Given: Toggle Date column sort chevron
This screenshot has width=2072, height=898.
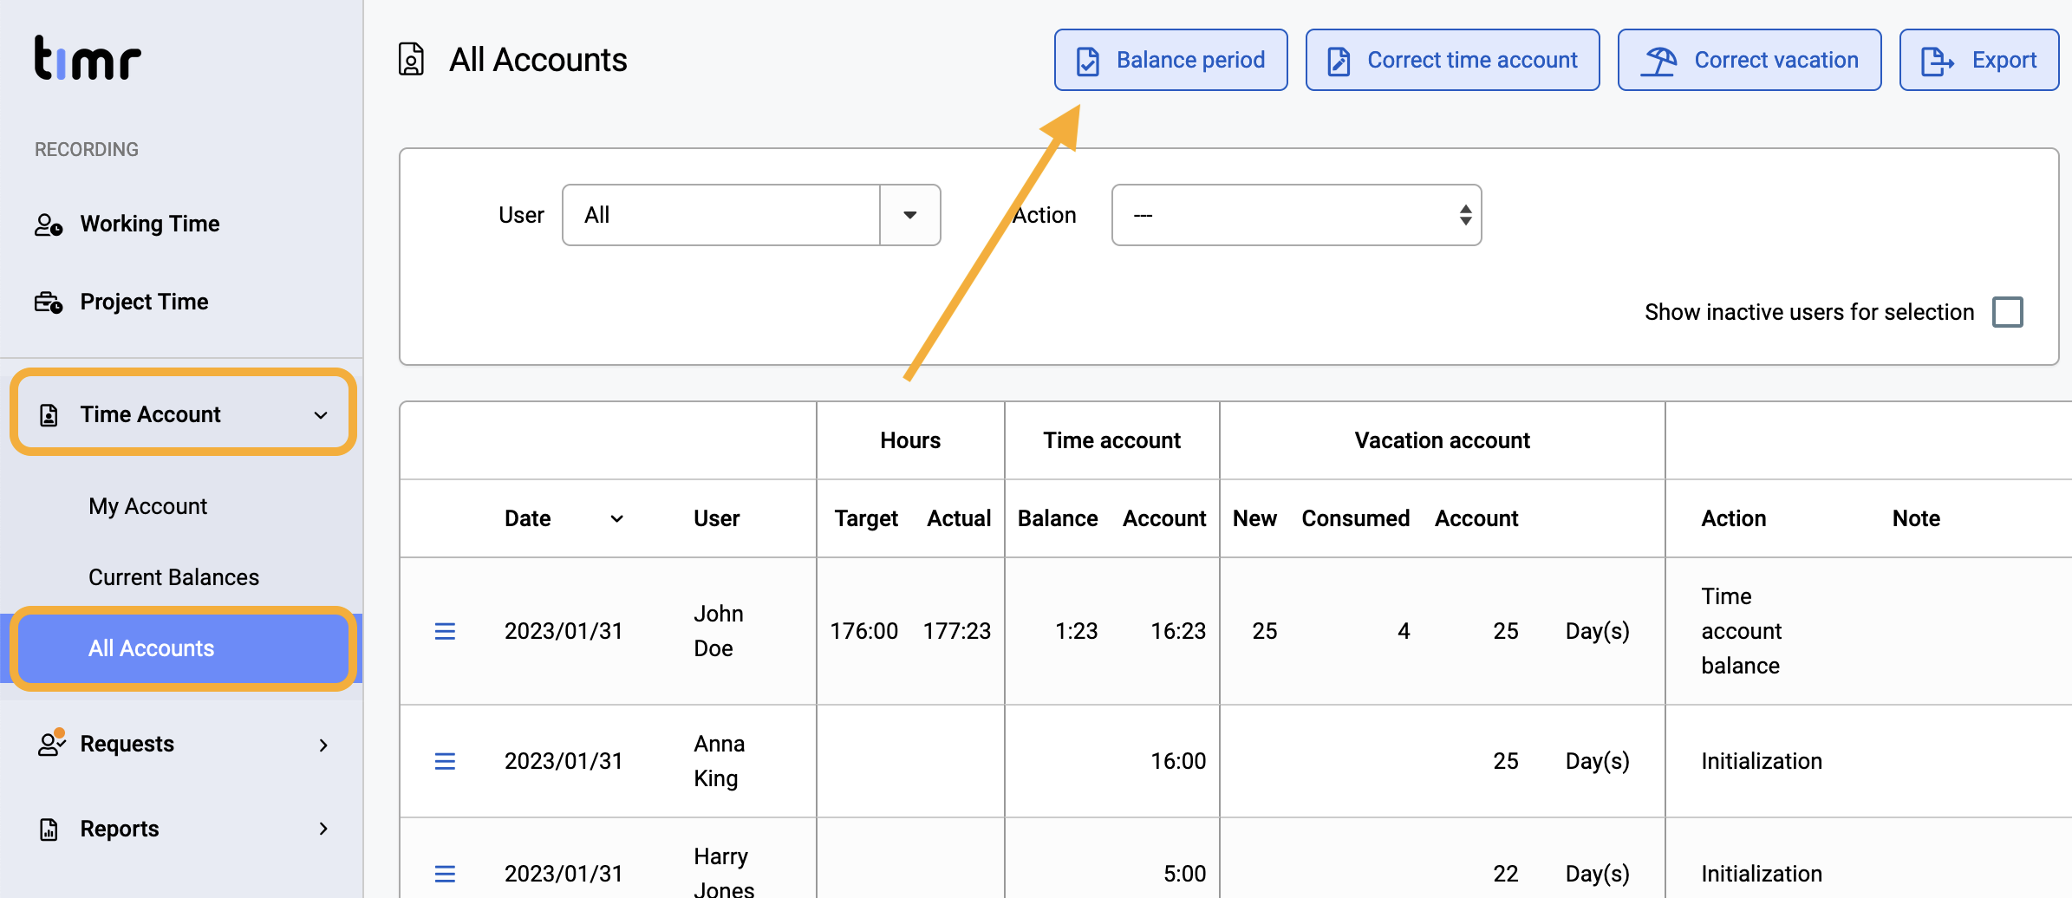Looking at the screenshot, I should pos(617,518).
